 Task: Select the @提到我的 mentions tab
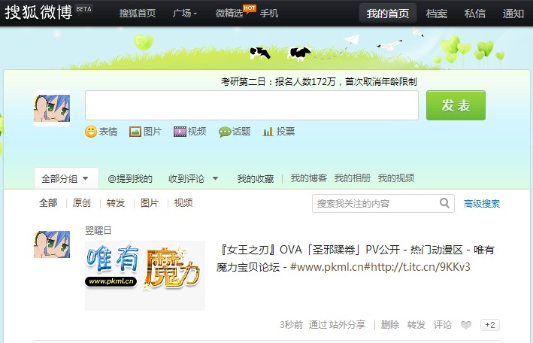[x=130, y=179]
